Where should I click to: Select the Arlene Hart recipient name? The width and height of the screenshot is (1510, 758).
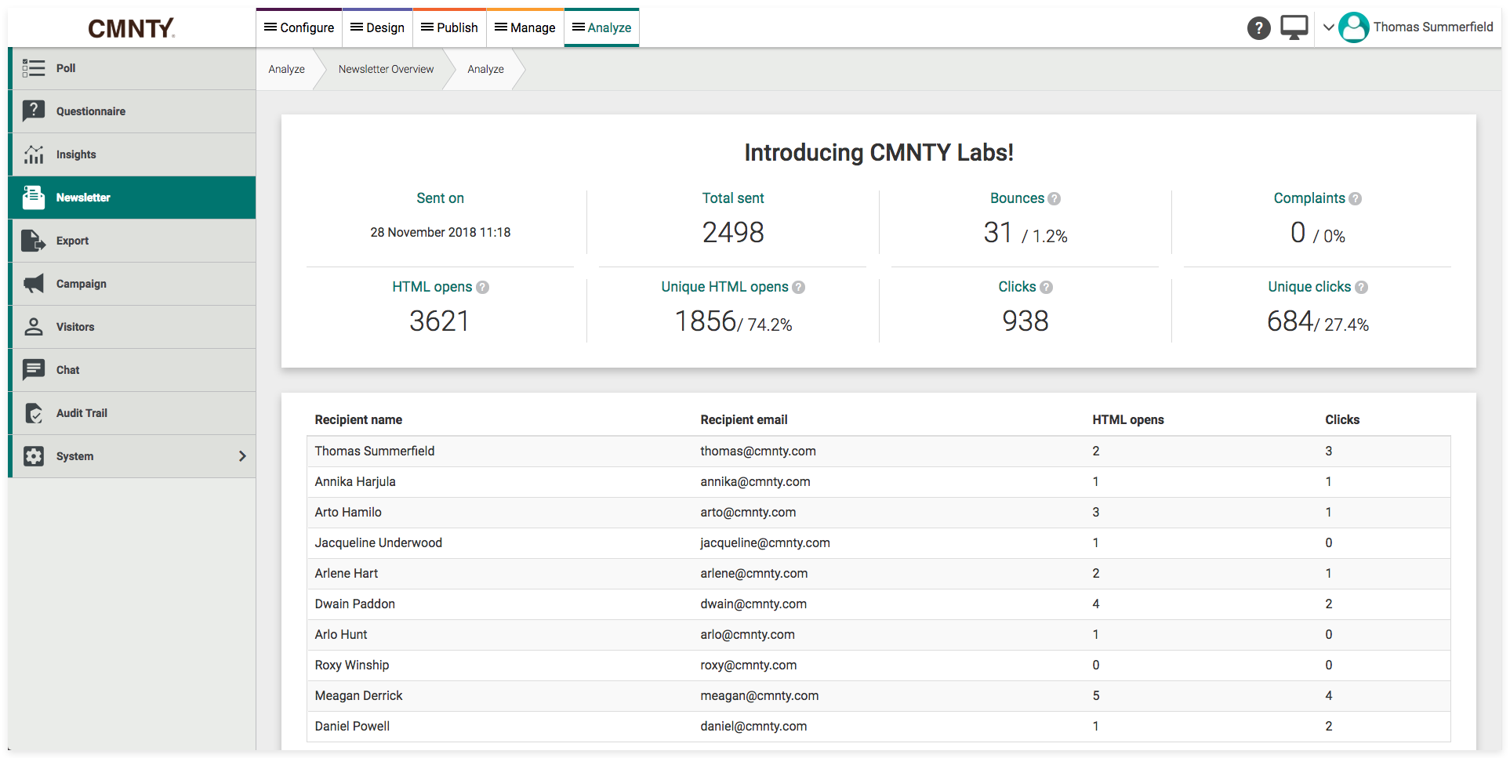click(x=347, y=574)
